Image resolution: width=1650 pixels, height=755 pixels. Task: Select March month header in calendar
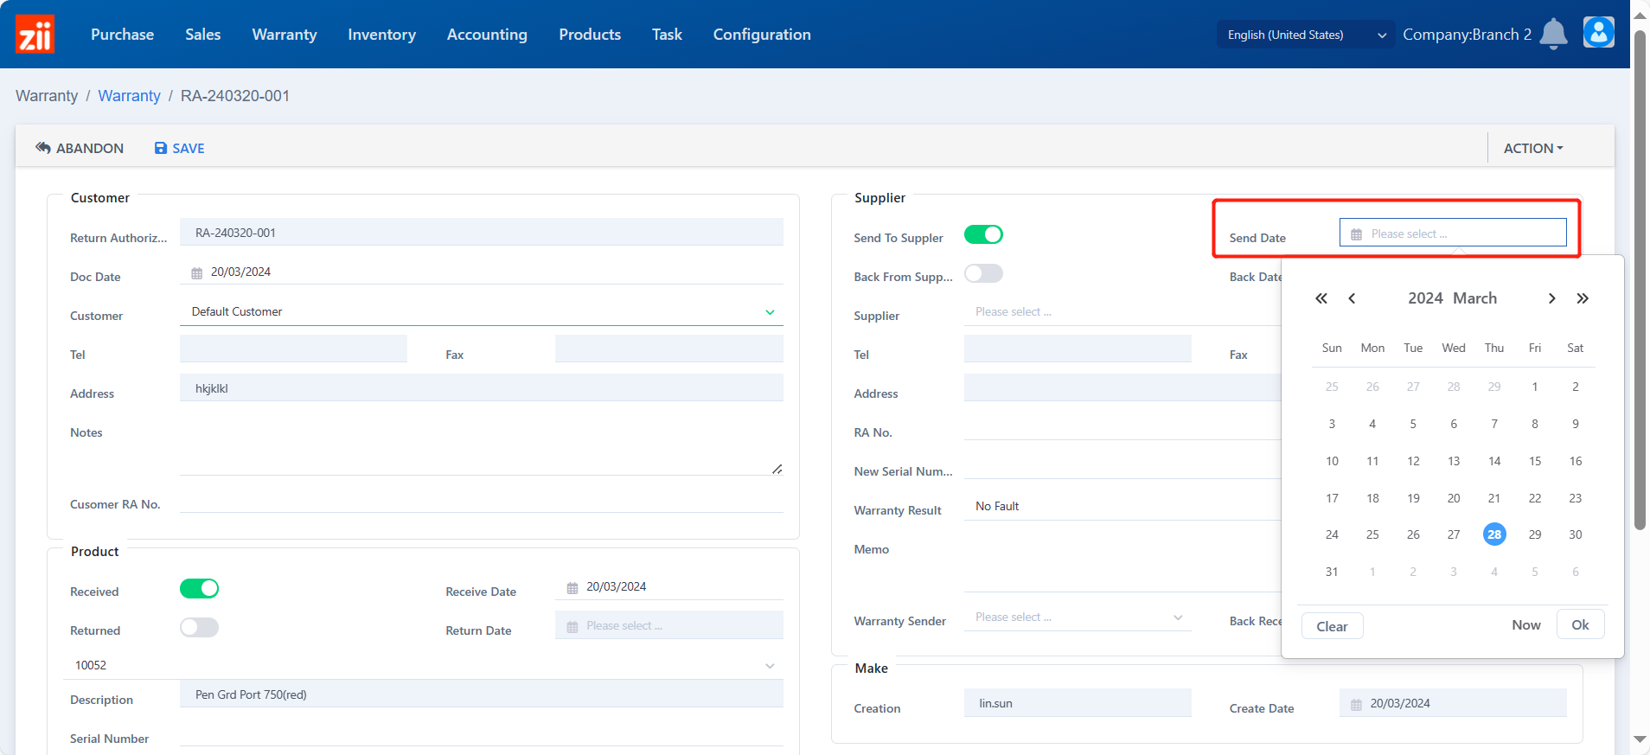1474,298
